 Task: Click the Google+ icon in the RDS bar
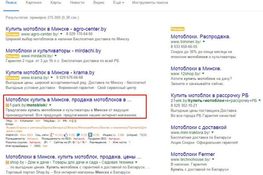pyautogui.click(x=52, y=135)
